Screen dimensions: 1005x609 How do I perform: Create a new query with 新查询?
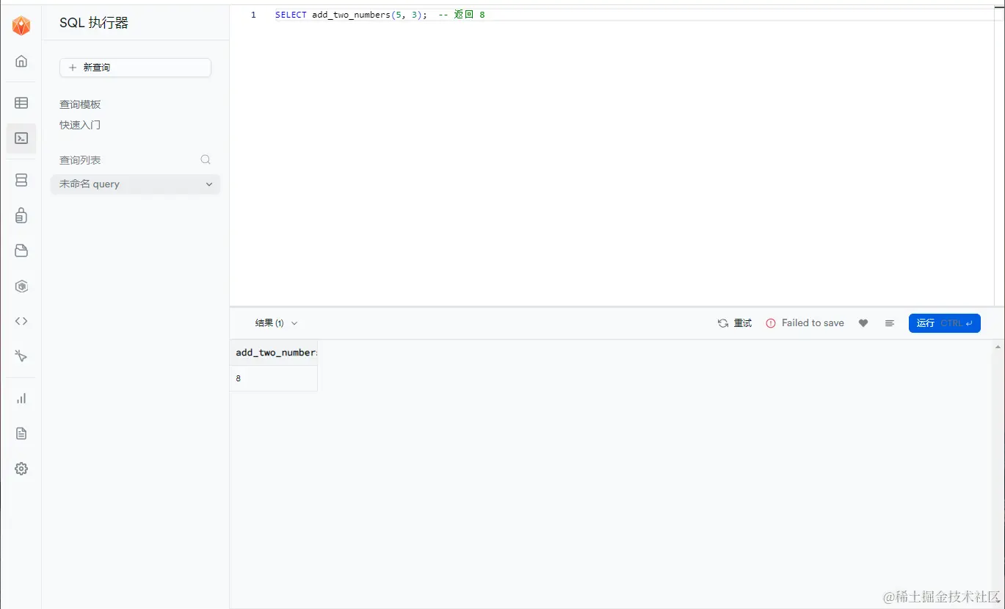[135, 68]
